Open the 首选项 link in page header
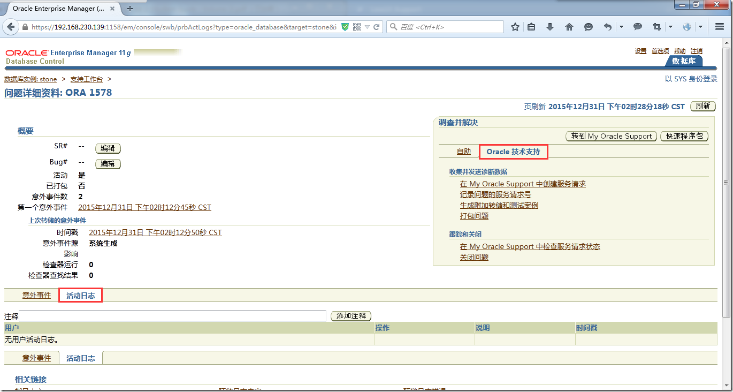 click(x=660, y=51)
